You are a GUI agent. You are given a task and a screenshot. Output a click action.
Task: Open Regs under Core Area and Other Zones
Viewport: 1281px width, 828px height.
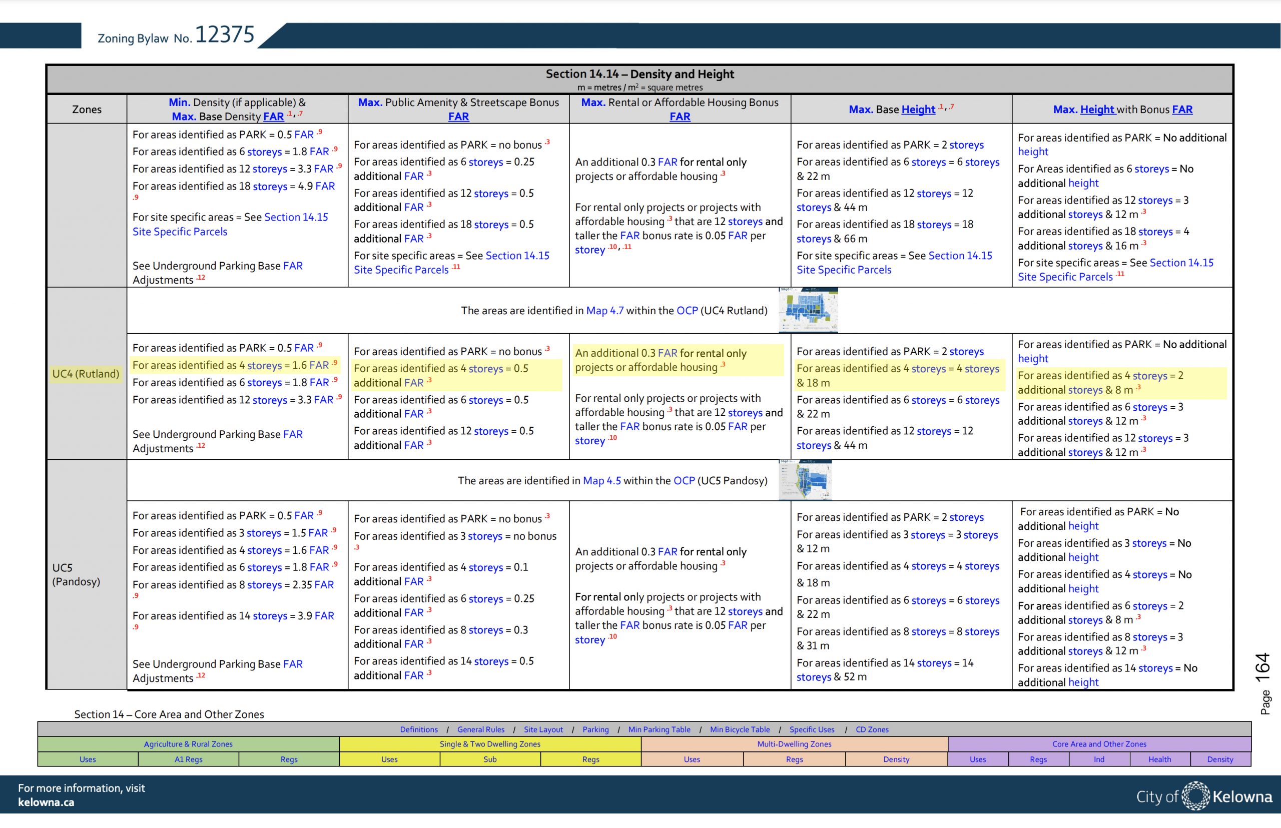1038,759
